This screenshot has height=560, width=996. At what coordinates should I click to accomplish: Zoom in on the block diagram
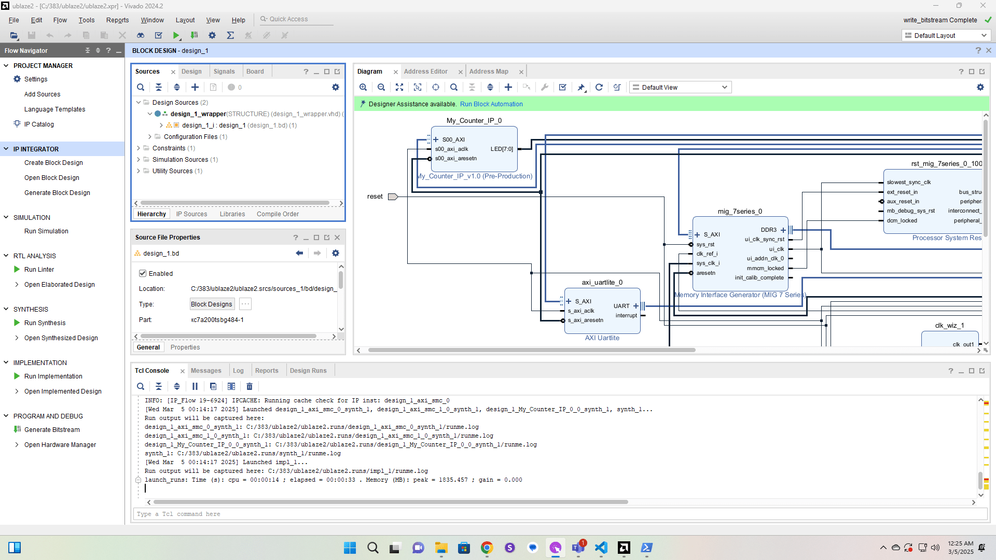363,87
